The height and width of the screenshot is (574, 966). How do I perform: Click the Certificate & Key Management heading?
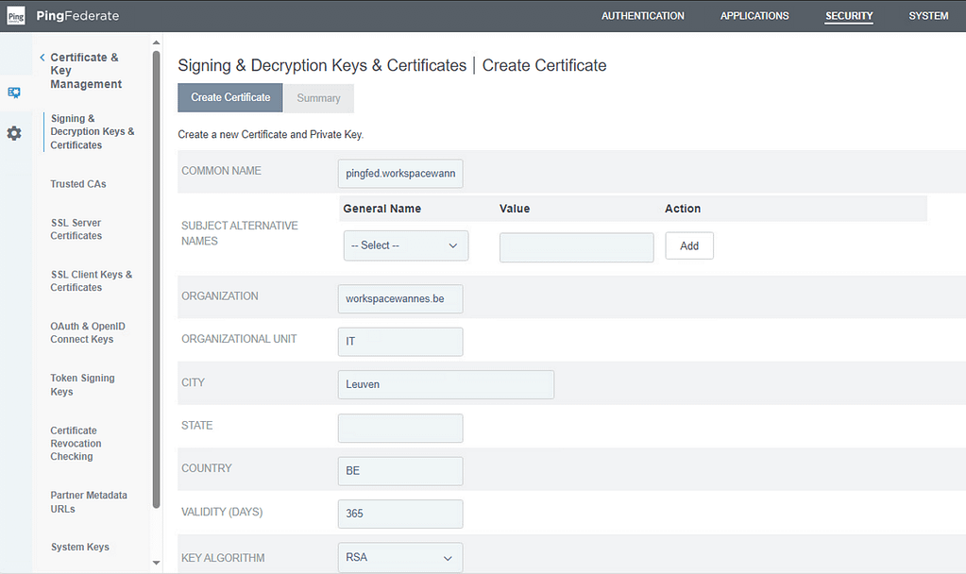point(86,71)
